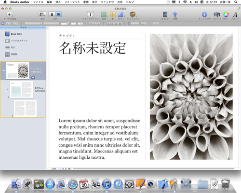
Task: Open the App Store from the Dock
Action: click(50, 184)
